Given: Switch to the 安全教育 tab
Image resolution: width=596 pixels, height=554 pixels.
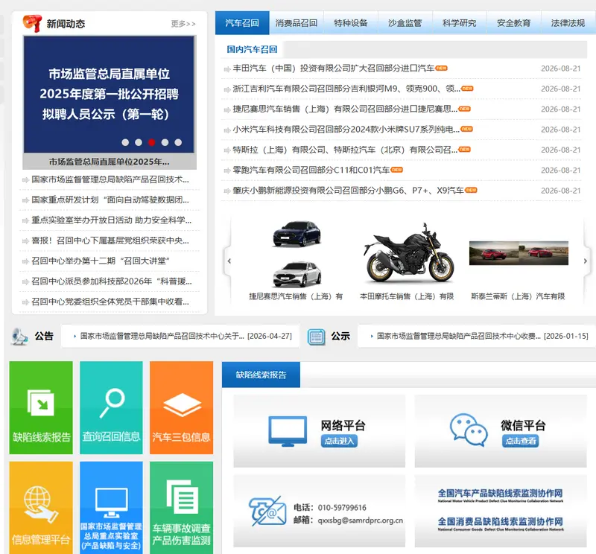Looking at the screenshot, I should coord(514,23).
